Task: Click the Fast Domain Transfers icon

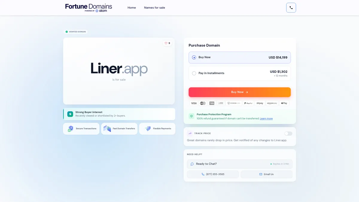Action: 107,129
